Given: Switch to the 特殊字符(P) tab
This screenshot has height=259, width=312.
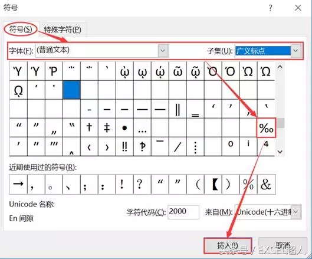Looking at the screenshot, I should pyautogui.click(x=63, y=30).
